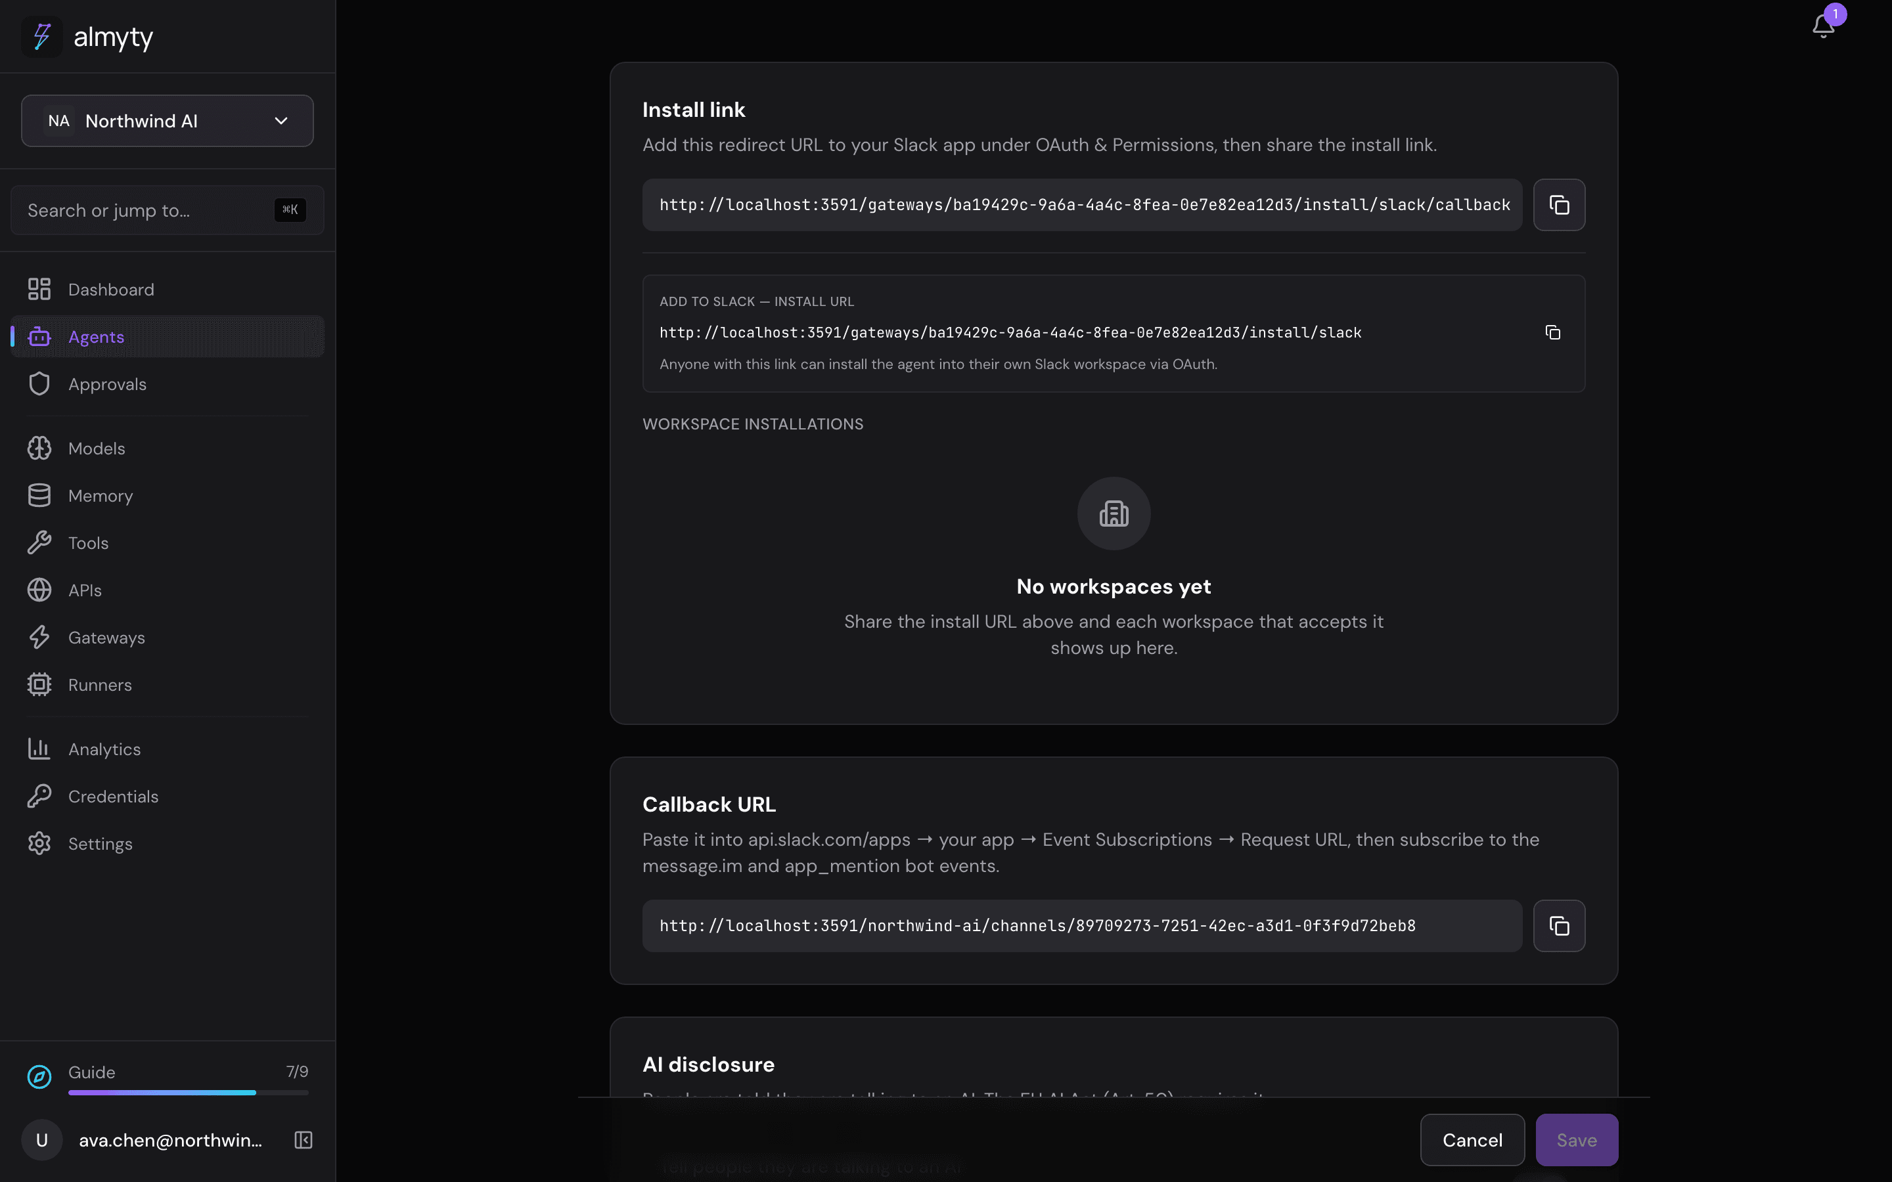
Task: Open the Analytics menu label
Action: click(104, 749)
